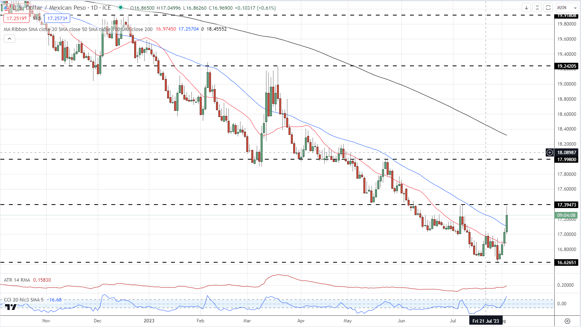Click the TradingView logo
The image size is (581, 327).
[11, 307]
